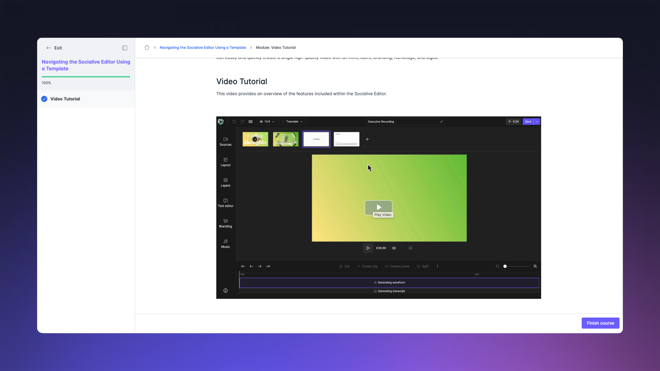Open the 16:9 aspect ratio dropdown
The height and width of the screenshot is (371, 660).
point(267,121)
